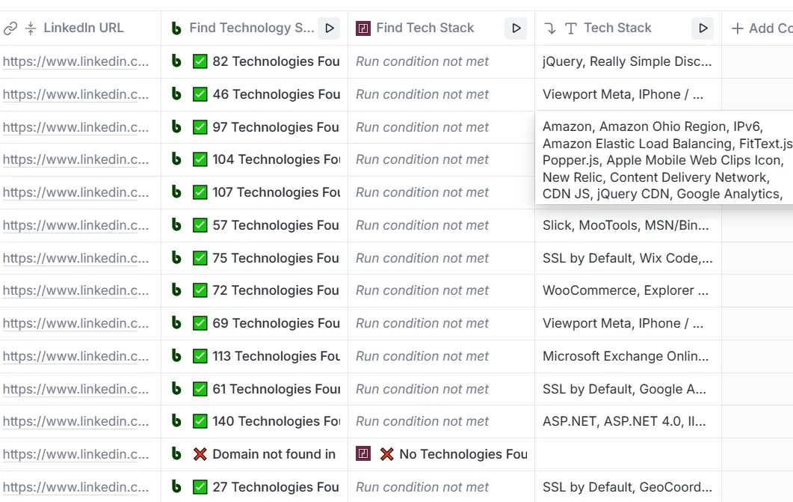Open LinkedIn link in 27 Technologies row
The image size is (793, 502).
click(x=75, y=487)
